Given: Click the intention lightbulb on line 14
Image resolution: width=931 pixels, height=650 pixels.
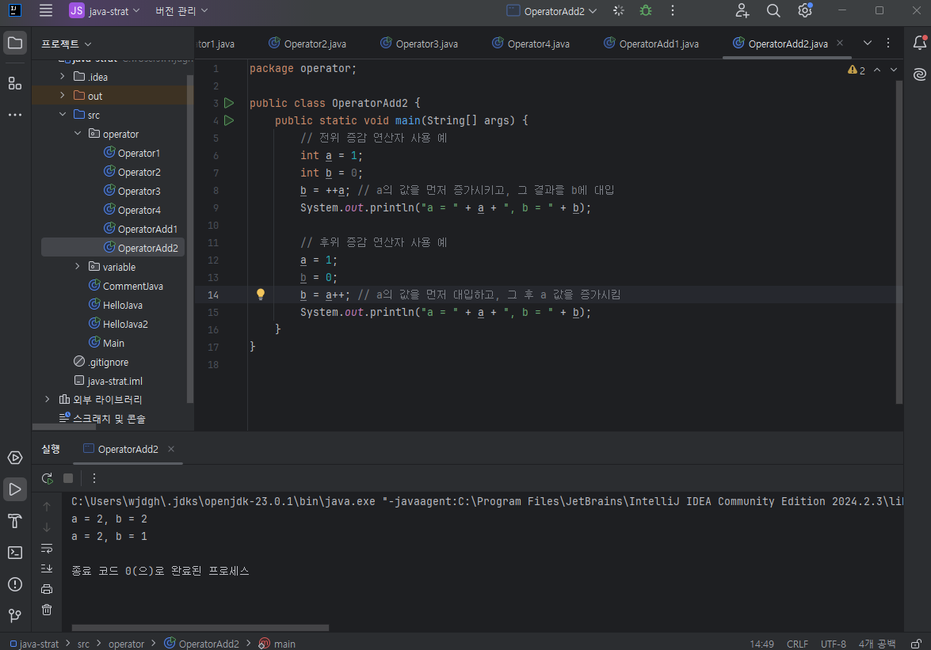Looking at the screenshot, I should pos(260,295).
